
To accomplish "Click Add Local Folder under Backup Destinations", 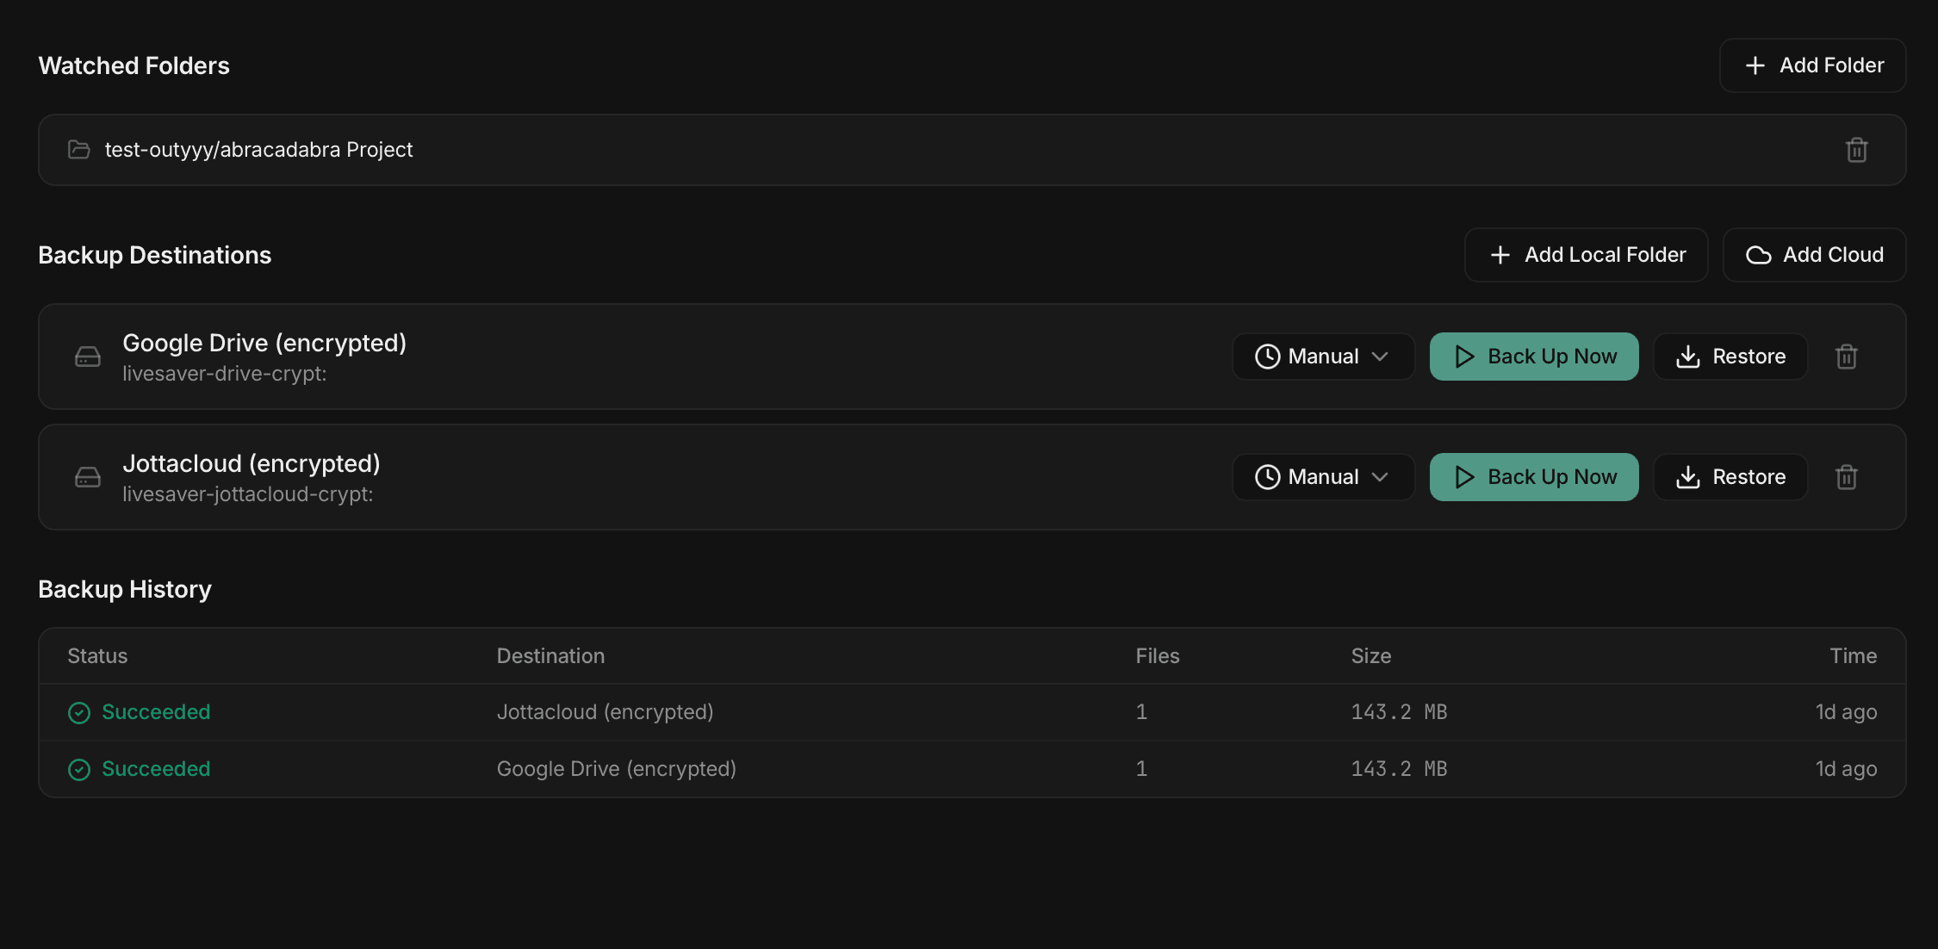I will (x=1586, y=254).
